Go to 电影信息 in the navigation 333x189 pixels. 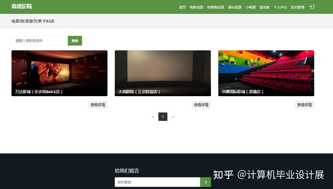(x=196, y=7)
